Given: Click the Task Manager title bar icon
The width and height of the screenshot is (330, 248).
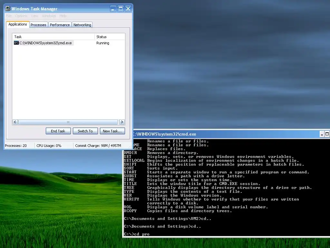Looking at the screenshot, I should click(8, 9).
